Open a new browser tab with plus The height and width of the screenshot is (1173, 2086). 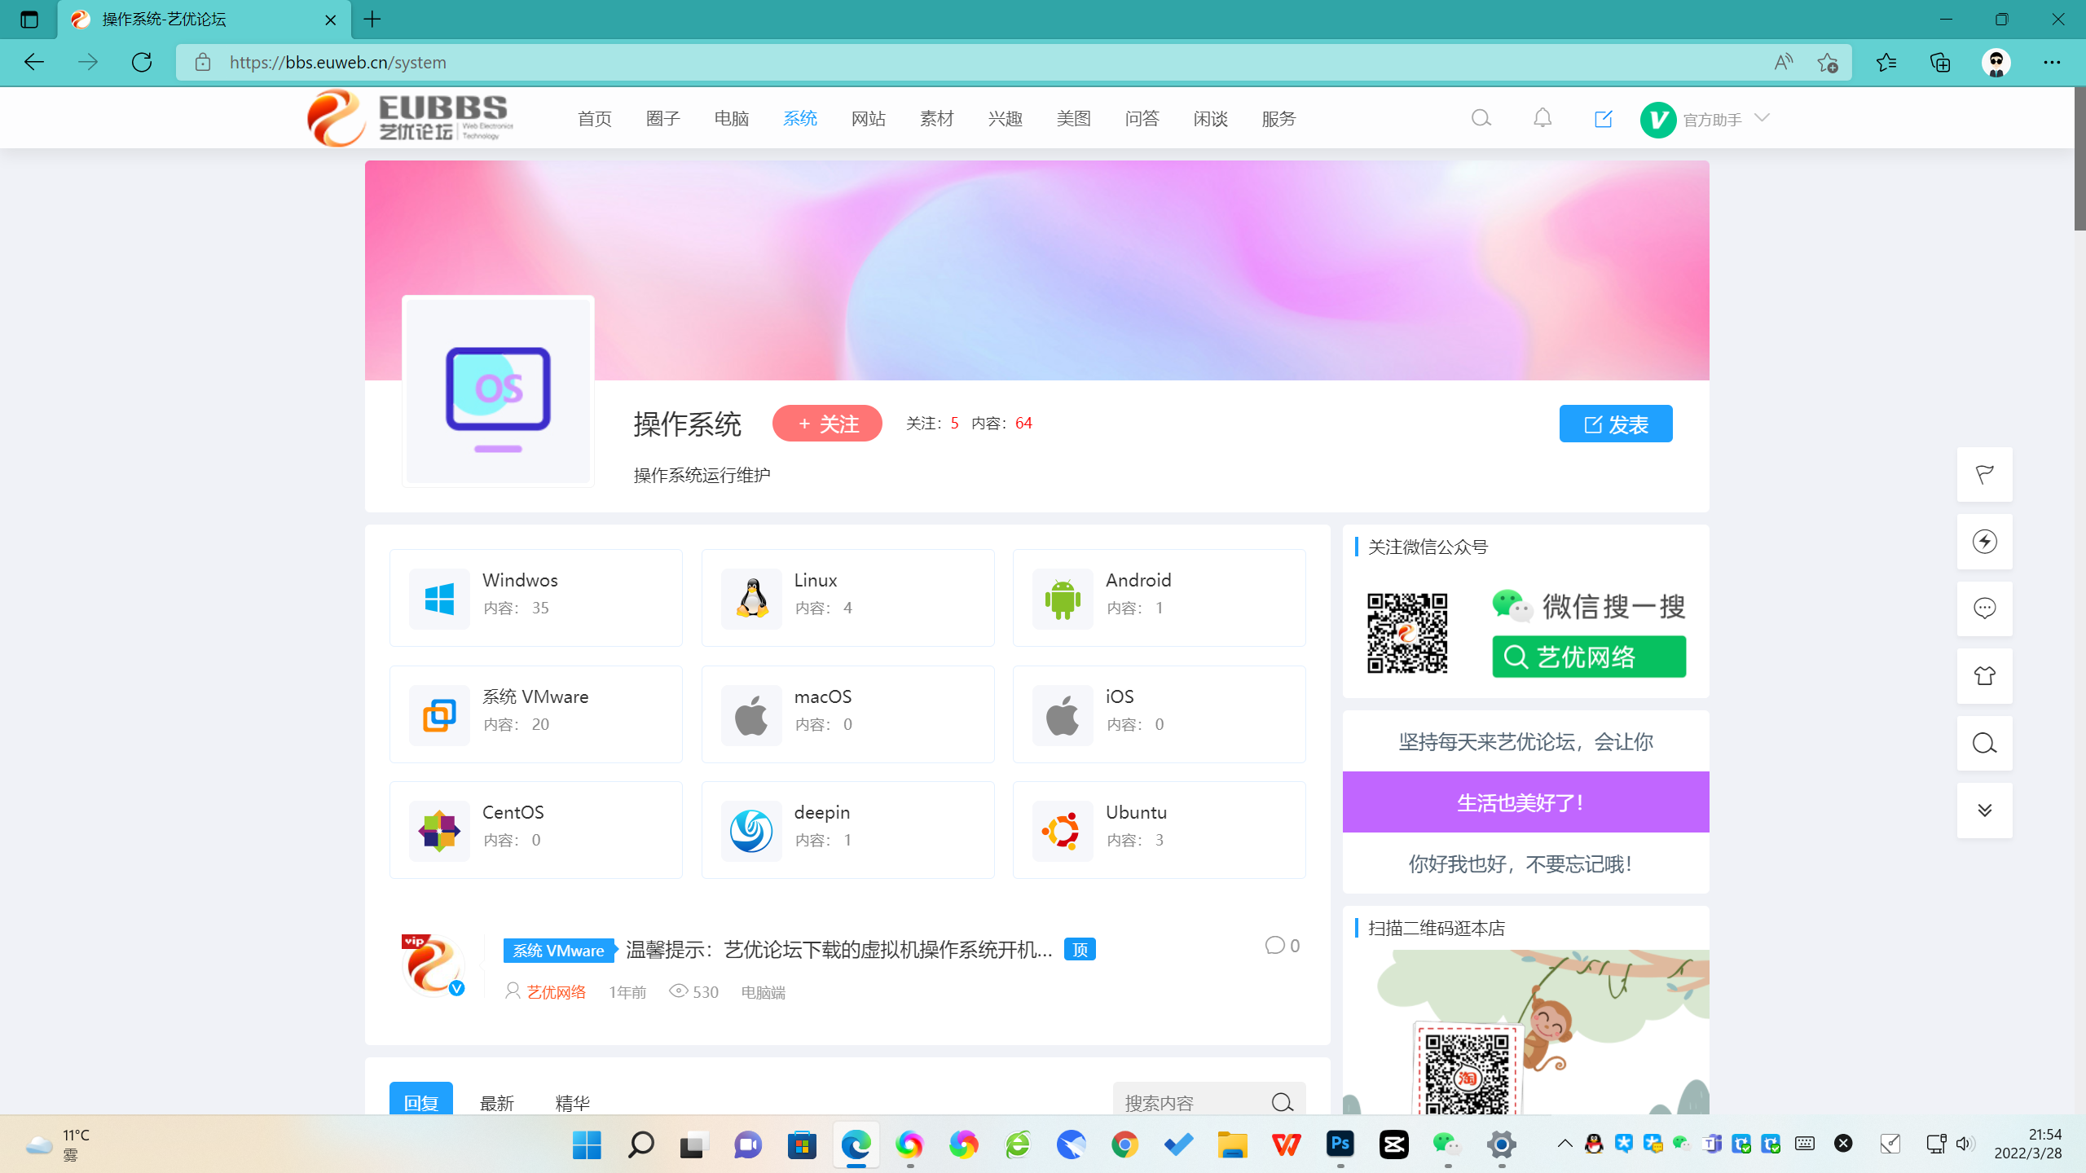click(x=372, y=20)
